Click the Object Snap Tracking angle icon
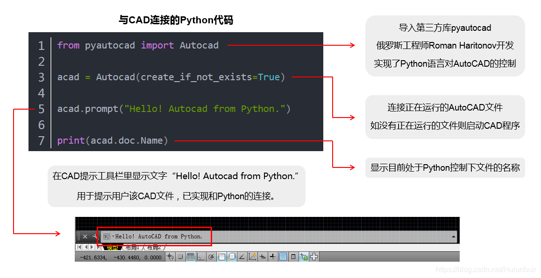 (x=241, y=256)
